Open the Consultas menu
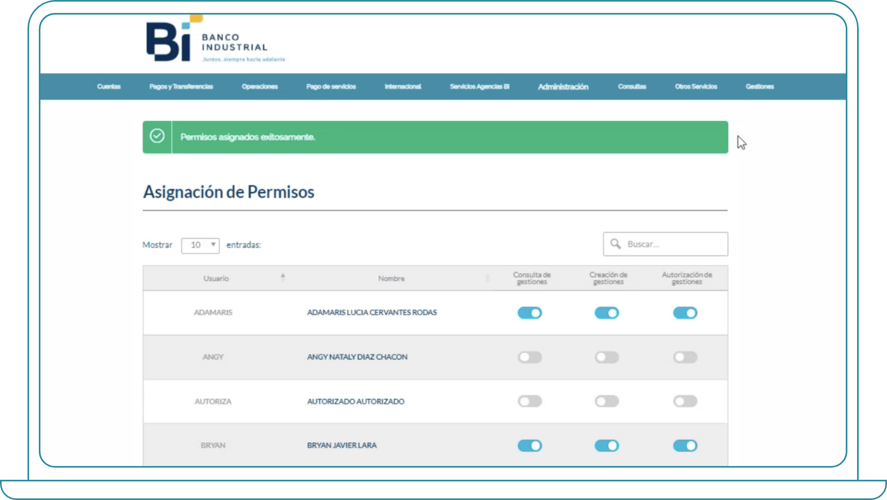The height and width of the screenshot is (500, 887). tap(632, 87)
